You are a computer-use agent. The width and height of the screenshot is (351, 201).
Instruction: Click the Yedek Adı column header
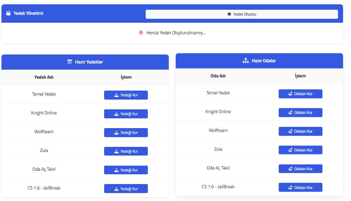point(44,77)
